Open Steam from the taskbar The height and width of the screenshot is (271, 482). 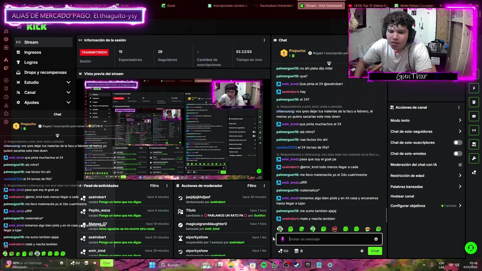297,265
